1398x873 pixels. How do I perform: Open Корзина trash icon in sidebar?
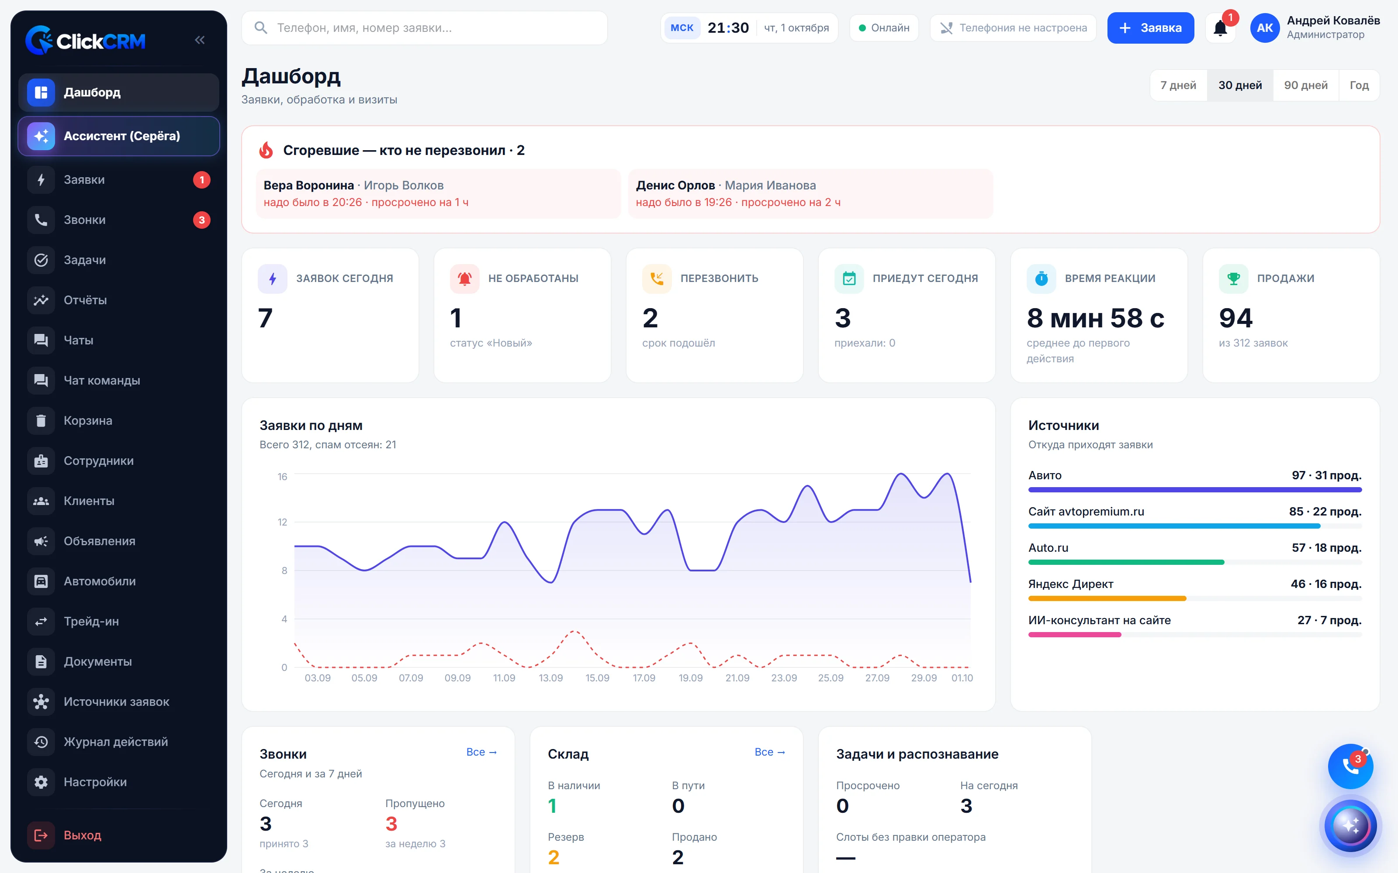tap(41, 420)
